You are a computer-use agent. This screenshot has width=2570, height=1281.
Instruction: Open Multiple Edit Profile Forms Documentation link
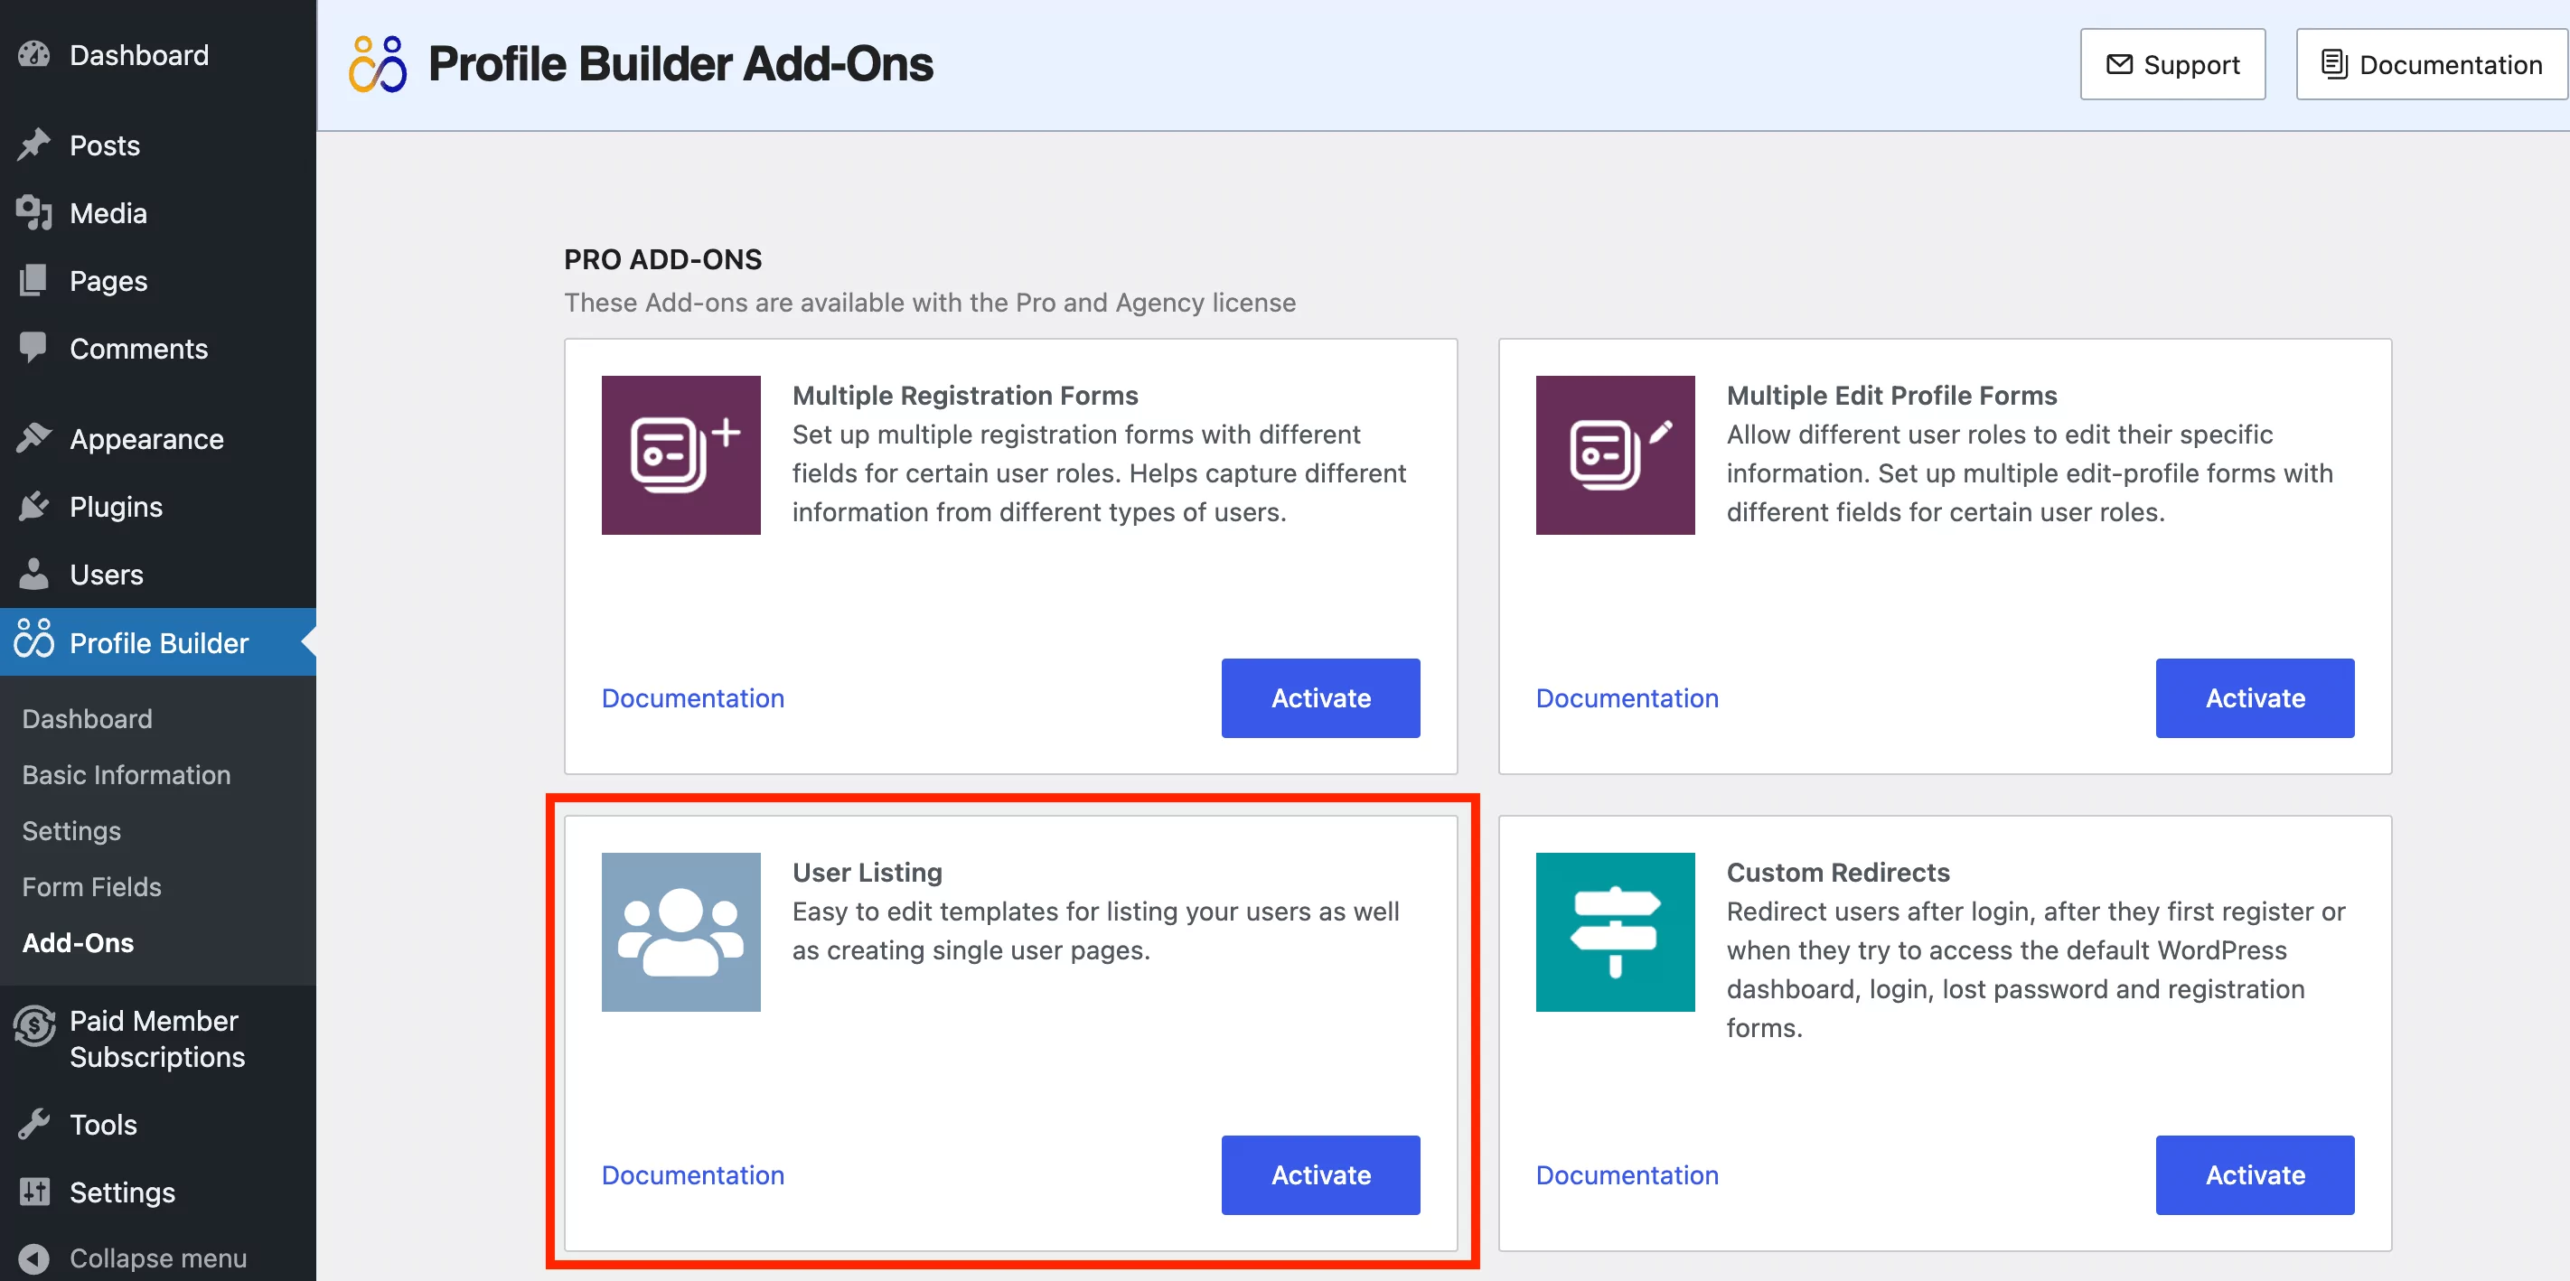pos(1627,697)
